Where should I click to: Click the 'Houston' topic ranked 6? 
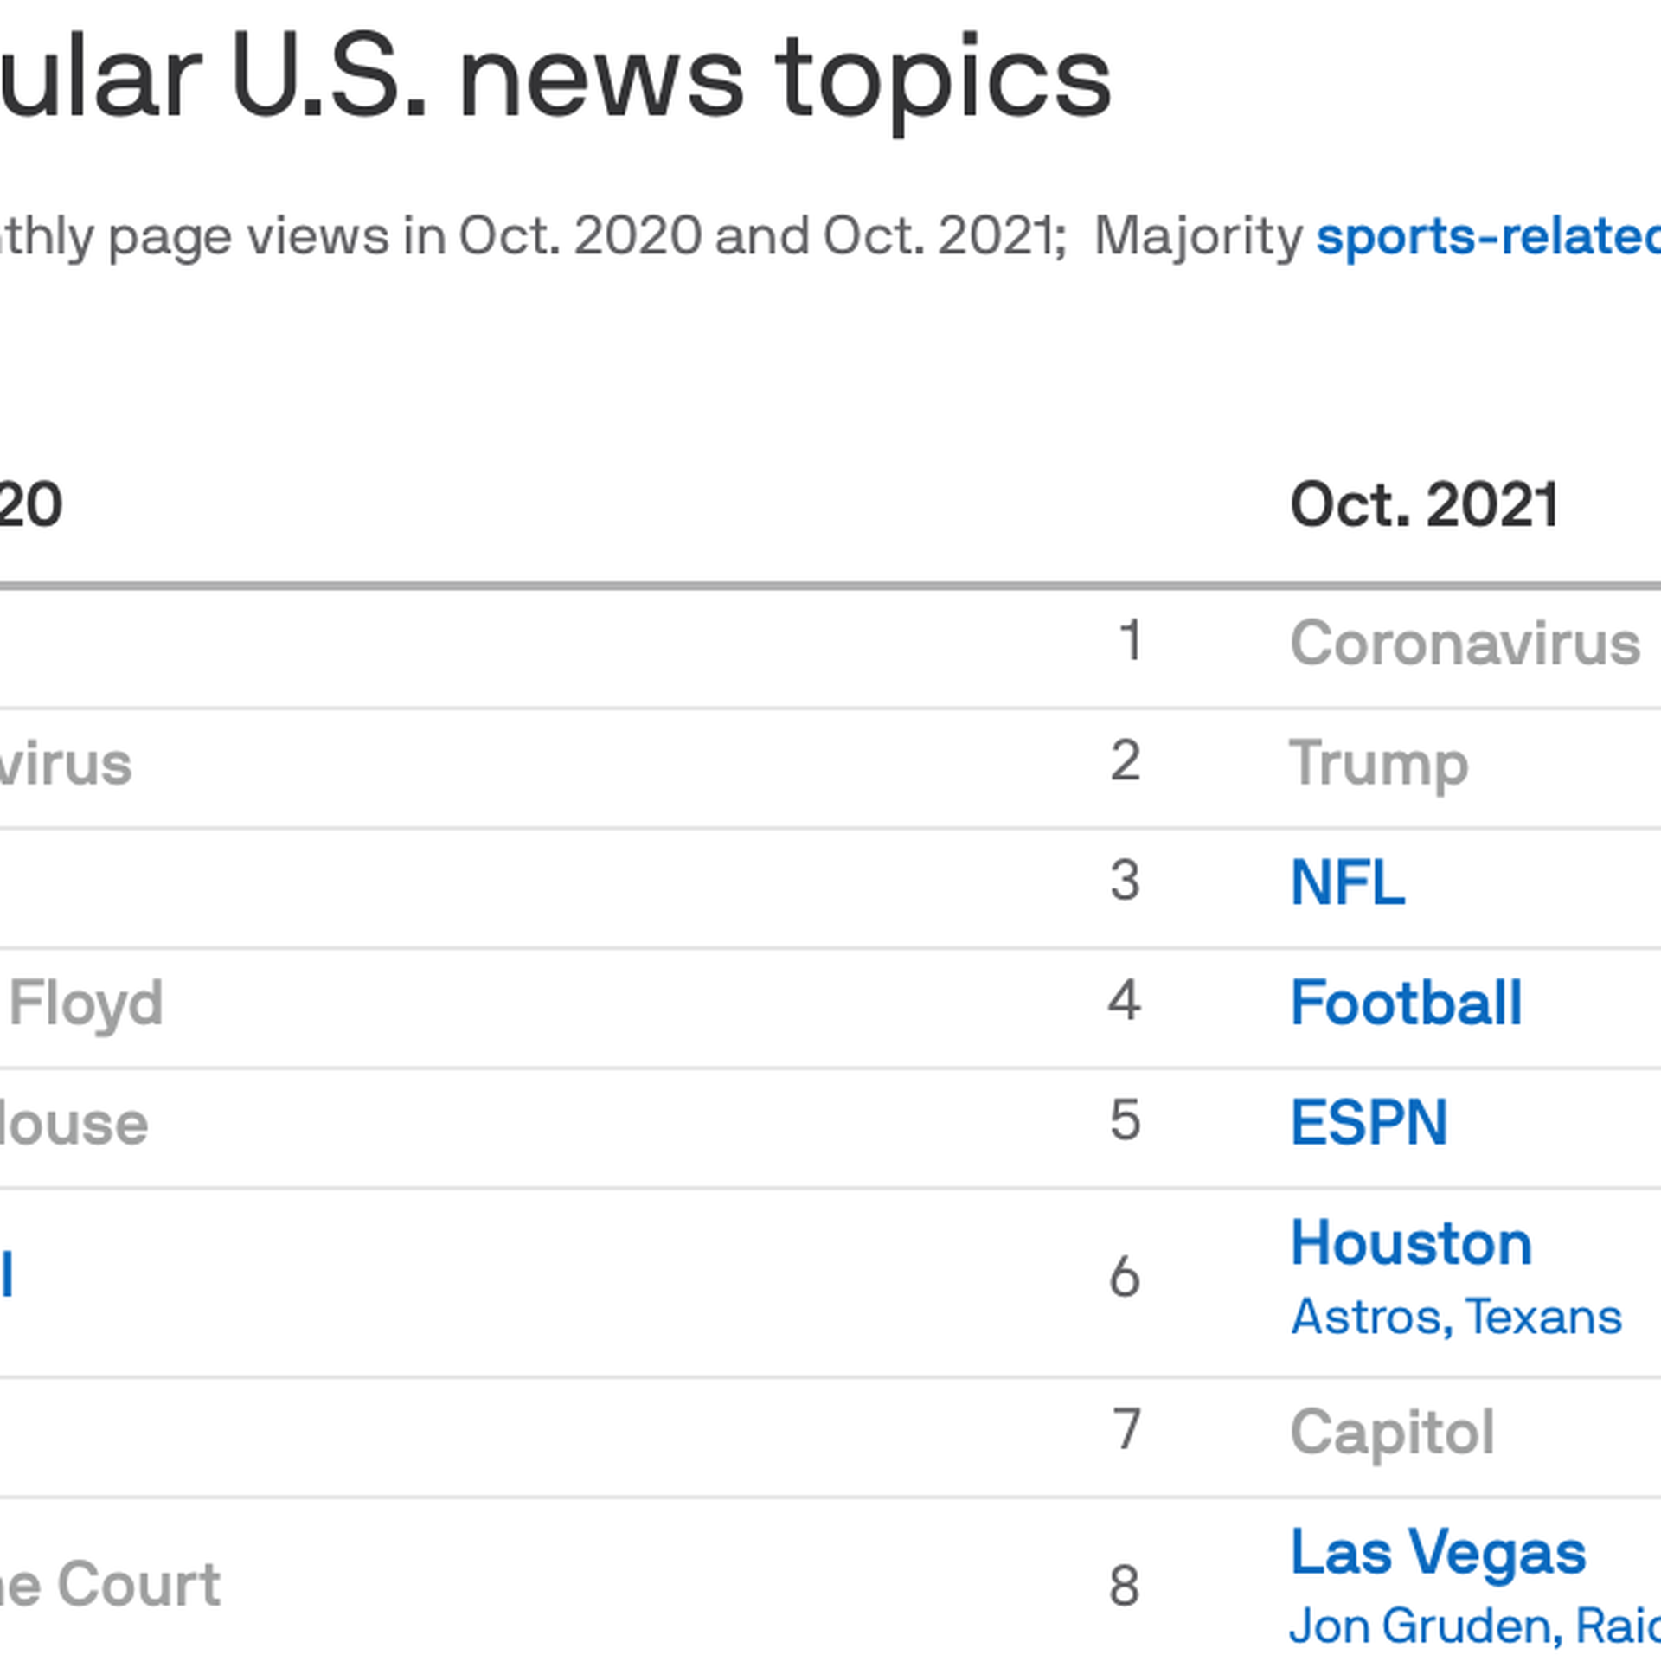click(x=1411, y=1243)
